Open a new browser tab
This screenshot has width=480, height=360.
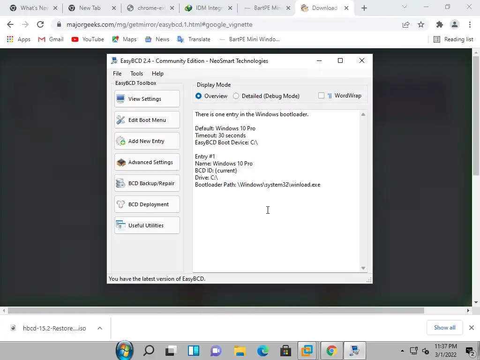(x=364, y=8)
